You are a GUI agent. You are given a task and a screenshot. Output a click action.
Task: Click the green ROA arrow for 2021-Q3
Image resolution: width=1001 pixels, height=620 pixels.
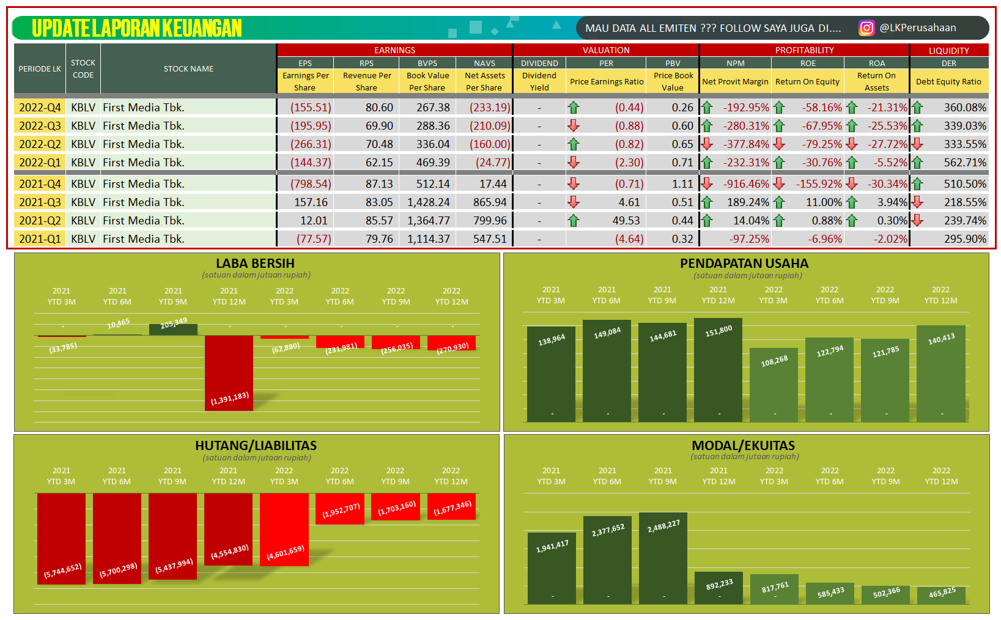pyautogui.click(x=852, y=202)
